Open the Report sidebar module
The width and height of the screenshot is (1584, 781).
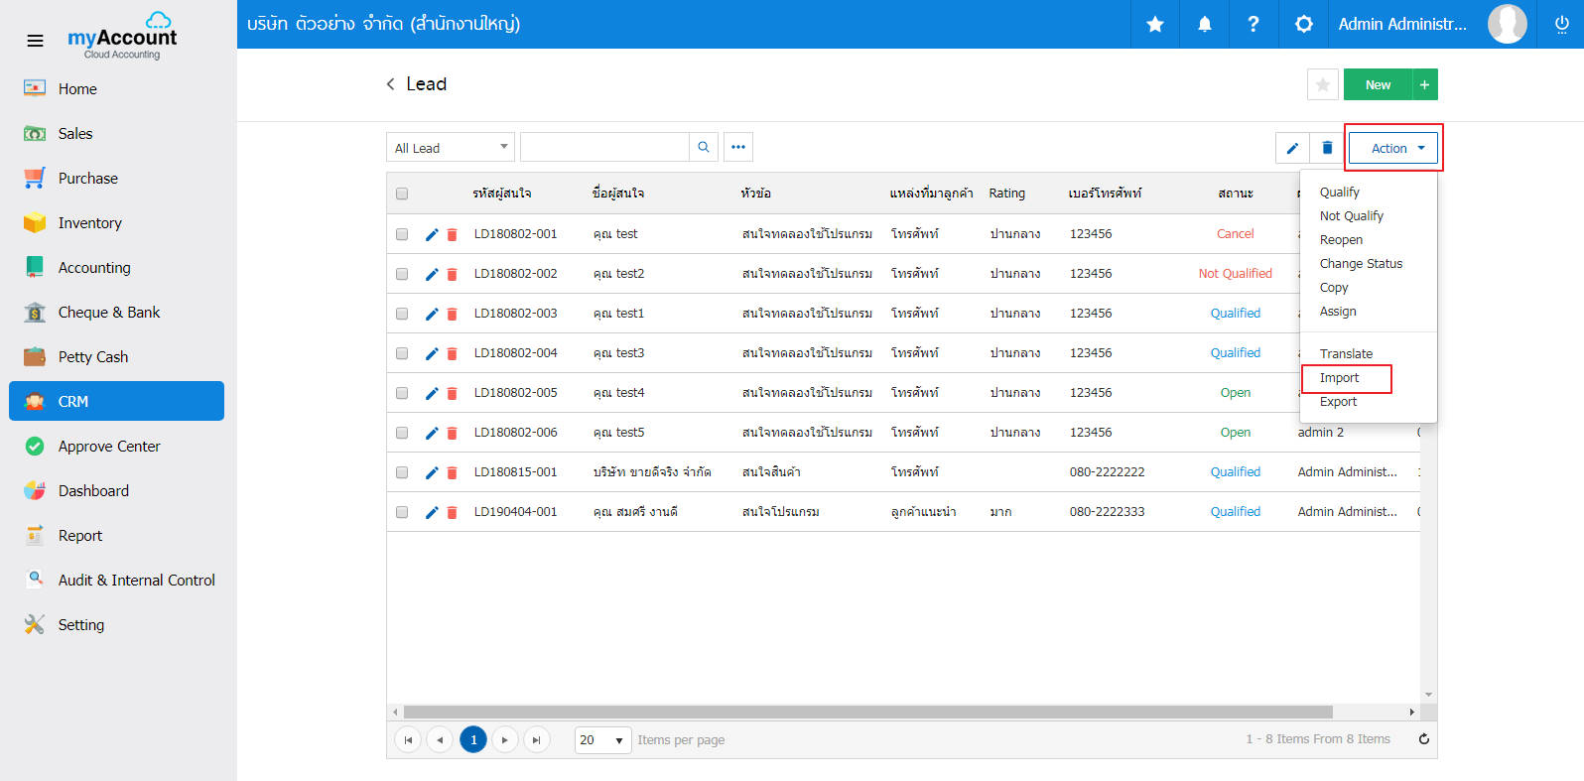click(117, 535)
